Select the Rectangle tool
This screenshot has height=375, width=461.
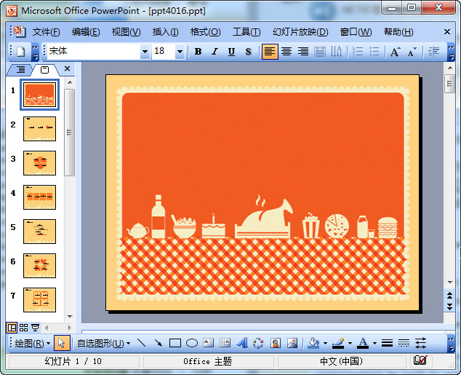point(175,343)
